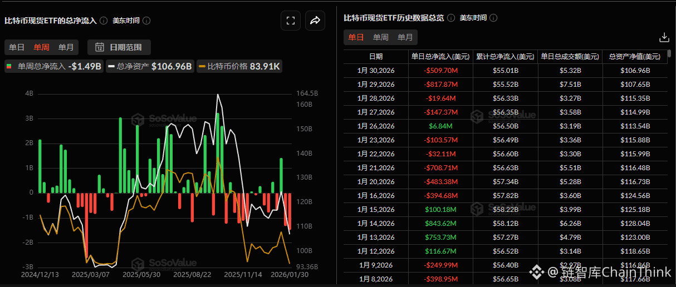
Task: Sort by 累计总净流入(美元) column header
Action: click(x=506, y=57)
